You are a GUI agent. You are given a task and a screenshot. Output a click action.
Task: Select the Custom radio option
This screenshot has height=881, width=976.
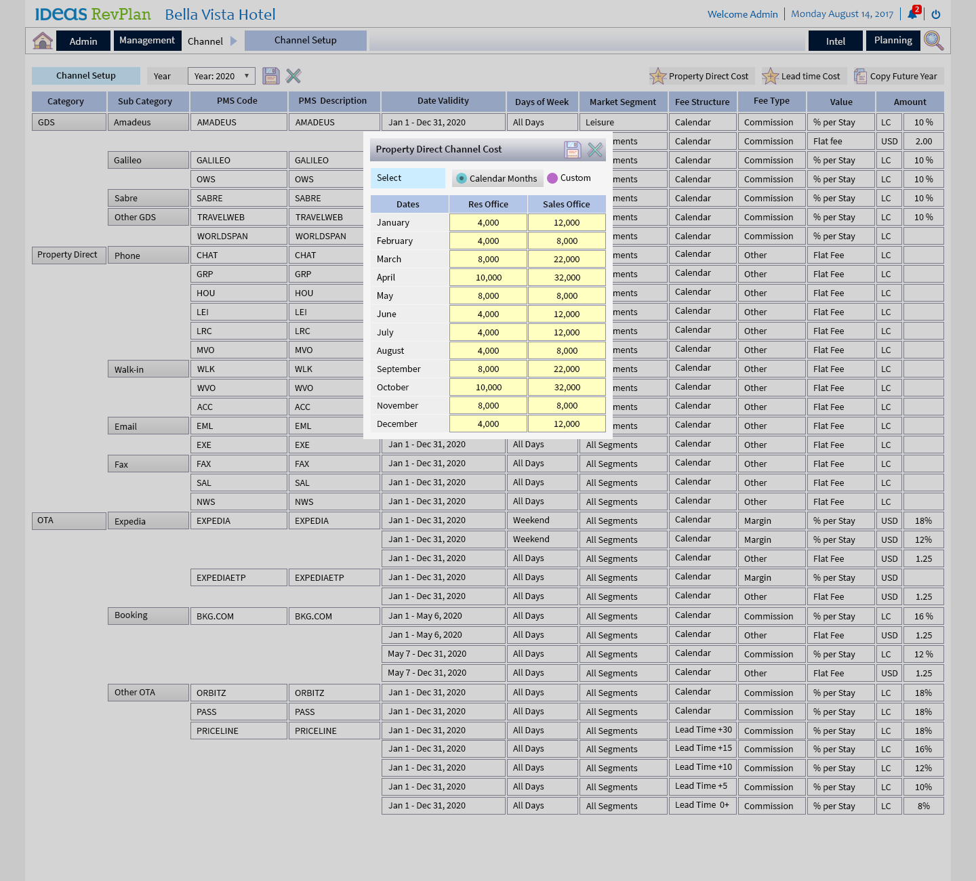coord(552,178)
